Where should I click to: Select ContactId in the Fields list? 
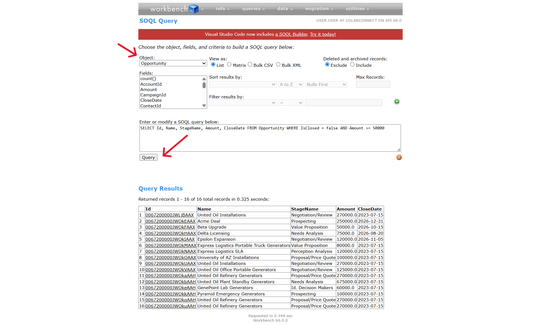pos(171,106)
